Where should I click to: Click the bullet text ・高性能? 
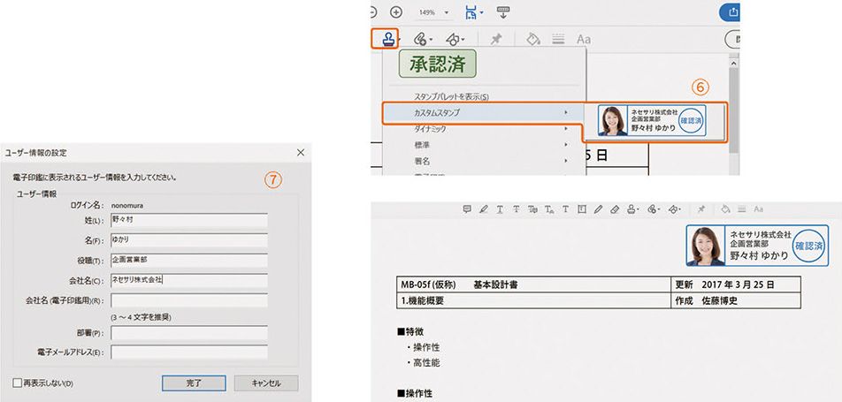pos(423,363)
